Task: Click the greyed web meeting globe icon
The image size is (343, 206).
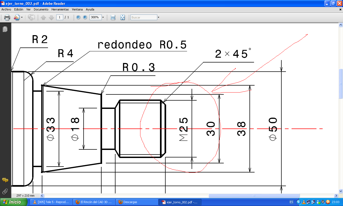Action: tap(31, 17)
